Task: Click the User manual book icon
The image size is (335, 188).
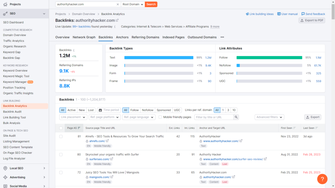Action: (279, 14)
